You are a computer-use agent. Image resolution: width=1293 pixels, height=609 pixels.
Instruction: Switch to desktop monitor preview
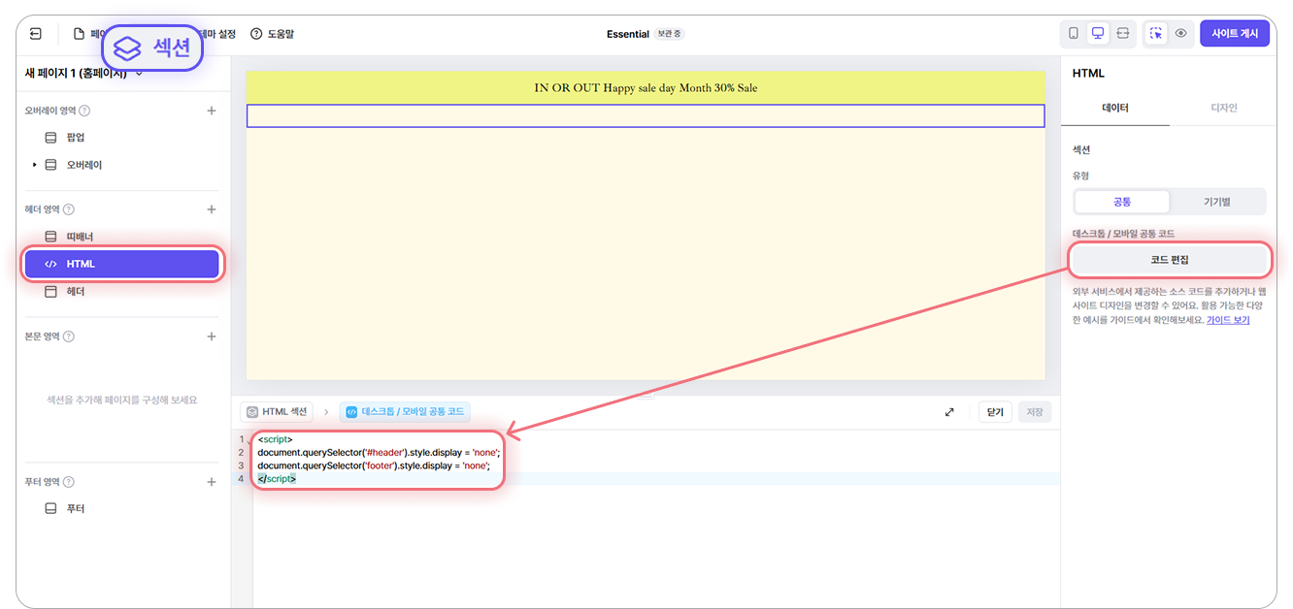pos(1098,33)
